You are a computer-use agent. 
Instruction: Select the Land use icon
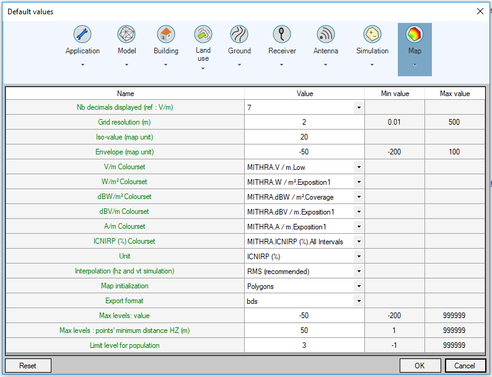(x=203, y=34)
